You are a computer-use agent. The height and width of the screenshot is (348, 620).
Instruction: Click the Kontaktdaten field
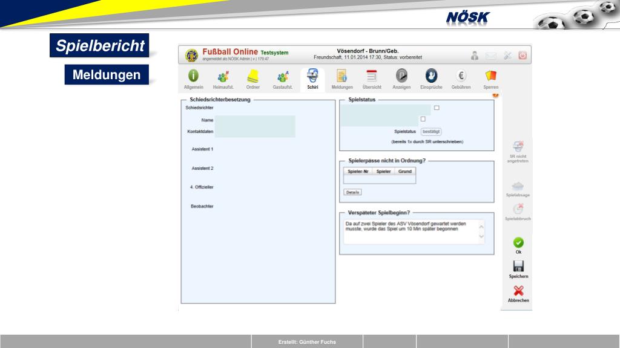tap(255, 132)
